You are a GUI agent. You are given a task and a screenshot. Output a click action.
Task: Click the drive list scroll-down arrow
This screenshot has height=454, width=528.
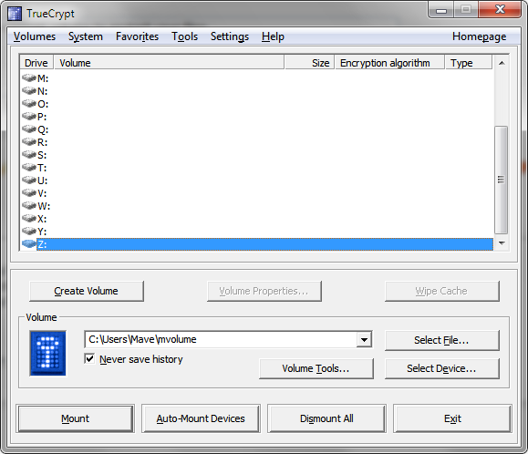pyautogui.click(x=502, y=243)
